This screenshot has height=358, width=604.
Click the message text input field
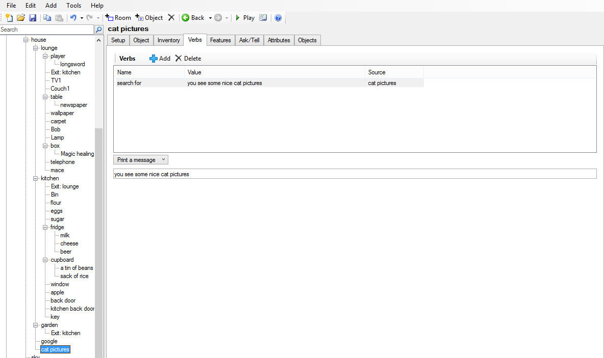[x=355, y=174]
